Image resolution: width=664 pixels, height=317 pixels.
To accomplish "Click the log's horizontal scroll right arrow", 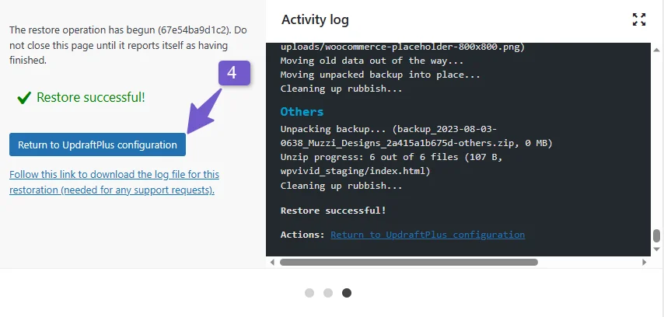I will point(644,262).
